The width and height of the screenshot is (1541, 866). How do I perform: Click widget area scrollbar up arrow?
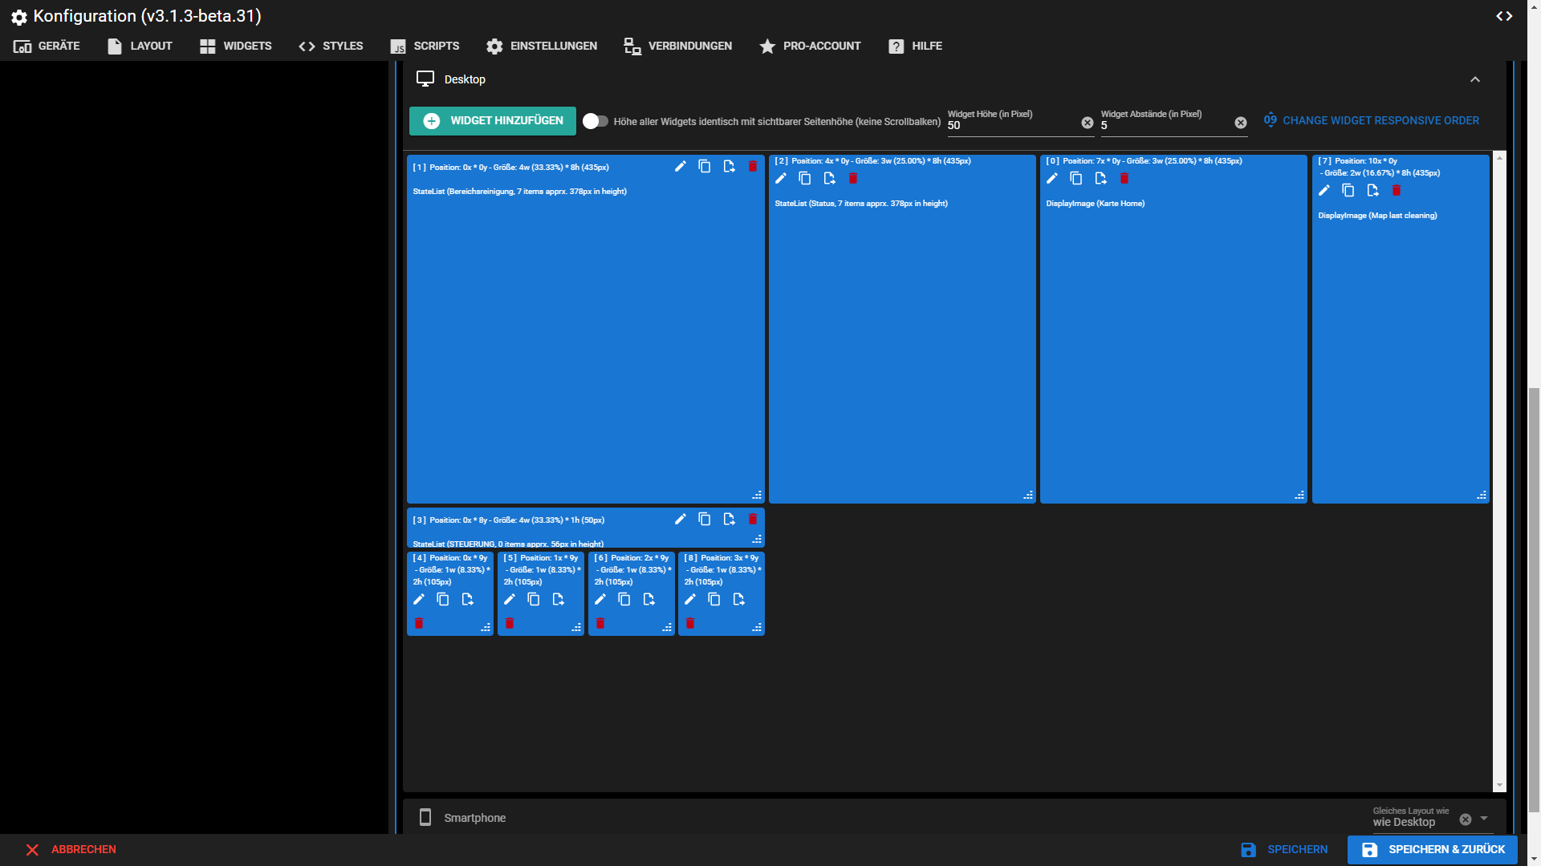point(1499,158)
